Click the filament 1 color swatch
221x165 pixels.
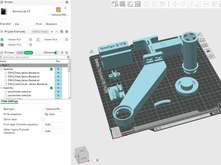[2, 40]
